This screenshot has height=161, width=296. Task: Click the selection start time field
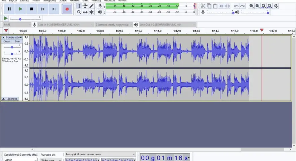[82, 160]
